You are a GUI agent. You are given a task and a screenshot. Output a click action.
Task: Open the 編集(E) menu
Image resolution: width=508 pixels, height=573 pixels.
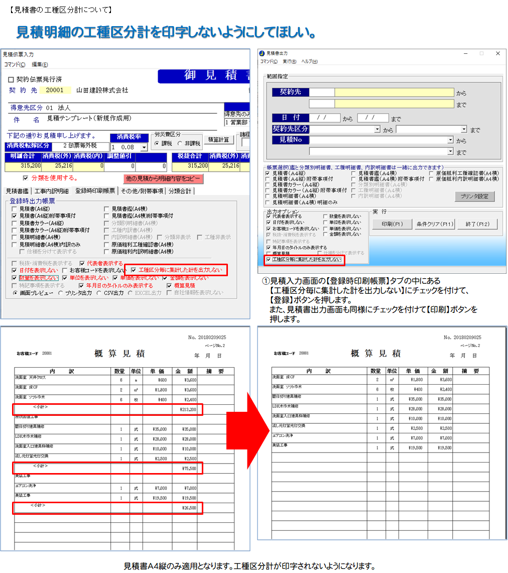[x=40, y=65]
